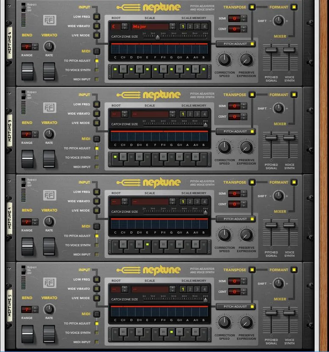Screen dimensions: 329x352
Task: Click the Semi transpose stepper on Neptune 6
Action: (x=243, y=18)
